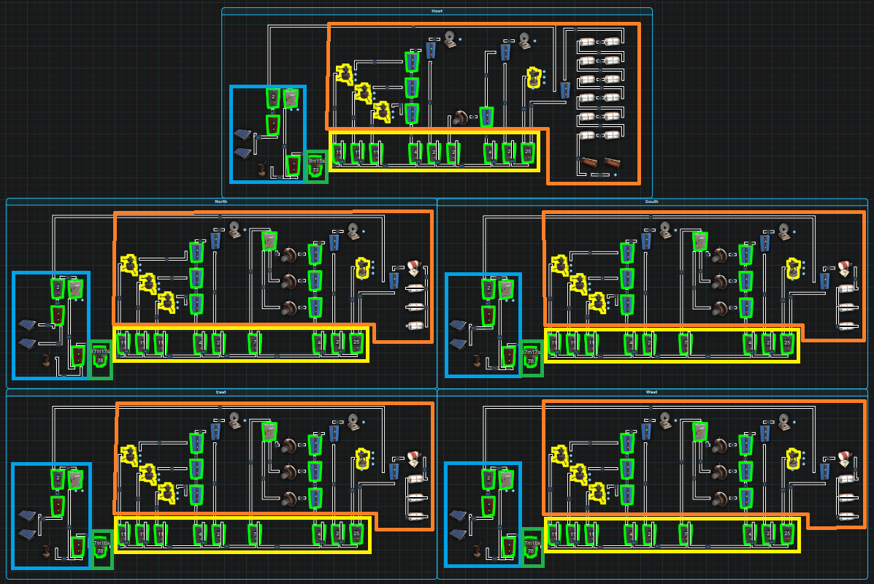Toggle the switch in Roof blue power box

pos(291,98)
